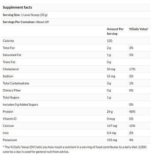Click the Total Carbohydrate row label

pos(16,83)
